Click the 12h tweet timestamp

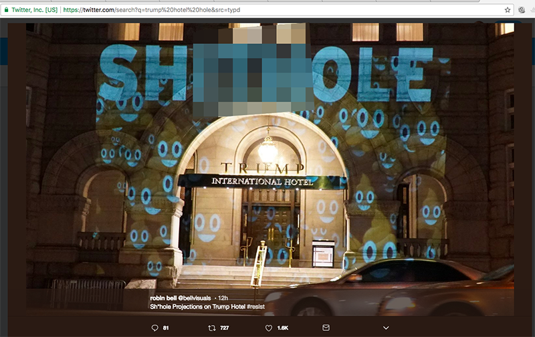click(x=223, y=298)
